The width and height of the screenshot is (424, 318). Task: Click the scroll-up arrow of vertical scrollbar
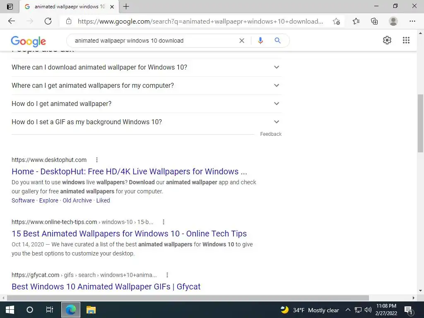click(x=420, y=33)
